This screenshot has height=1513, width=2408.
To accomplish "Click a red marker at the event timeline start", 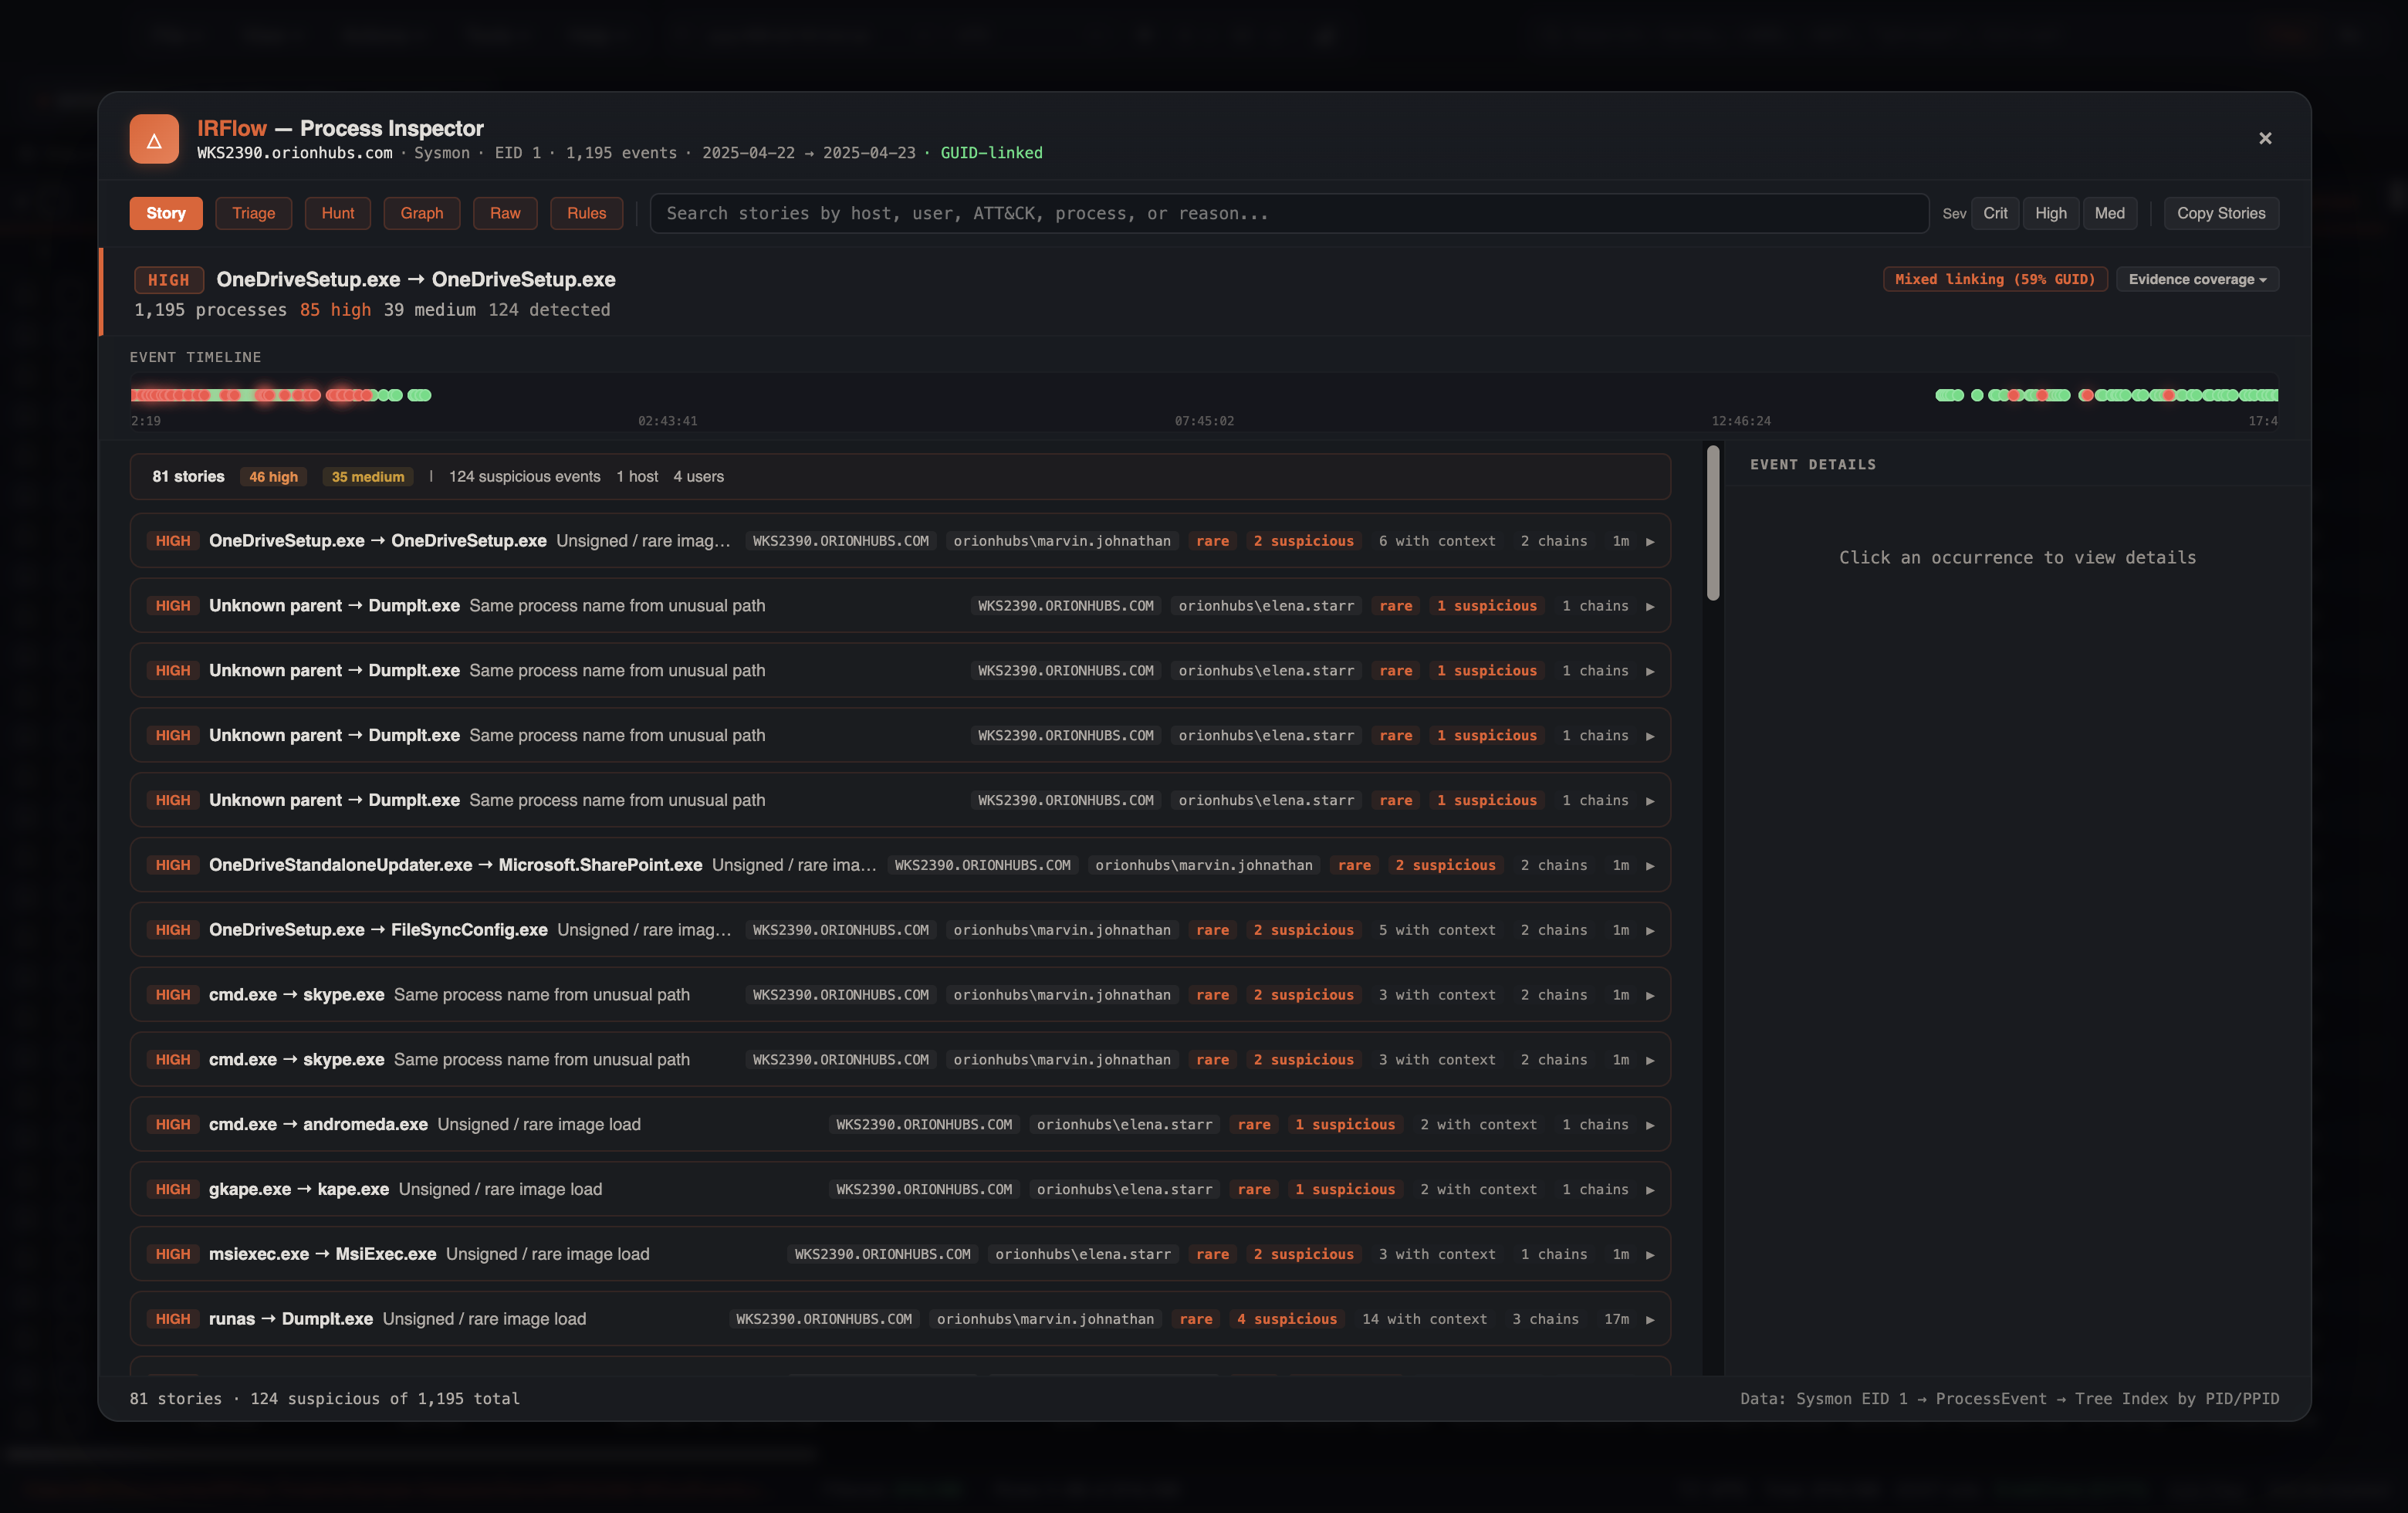I will [x=138, y=395].
